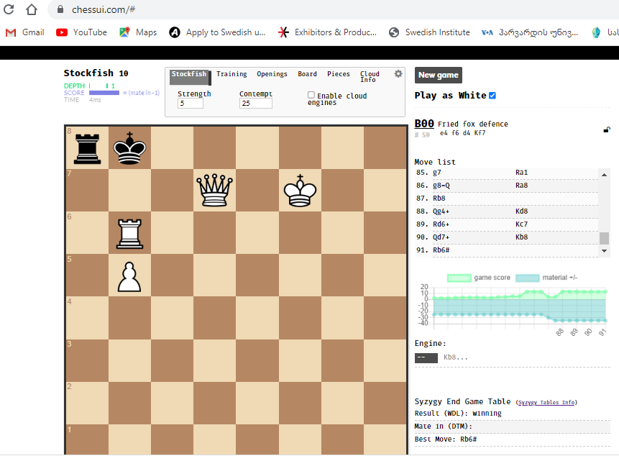This screenshot has width=619, height=456.
Task: Select Black's move Ra8 in move list
Action: tap(521, 185)
